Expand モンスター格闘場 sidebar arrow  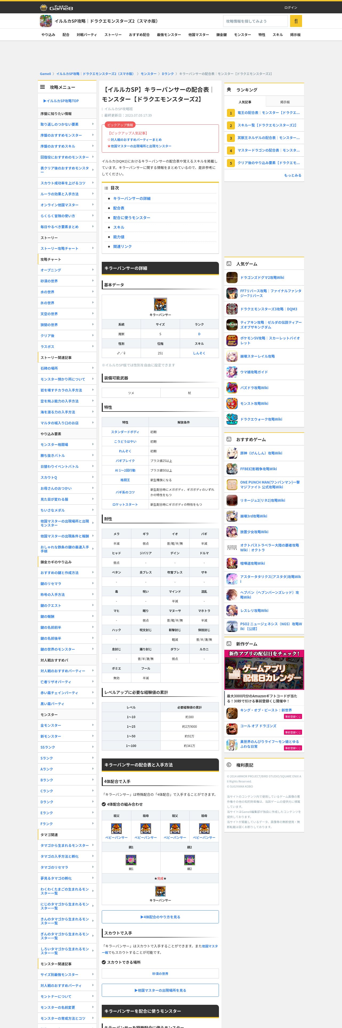[x=93, y=444]
